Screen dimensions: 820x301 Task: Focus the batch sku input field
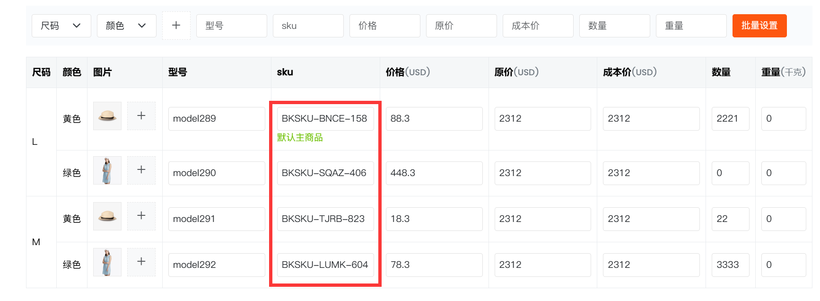point(308,26)
